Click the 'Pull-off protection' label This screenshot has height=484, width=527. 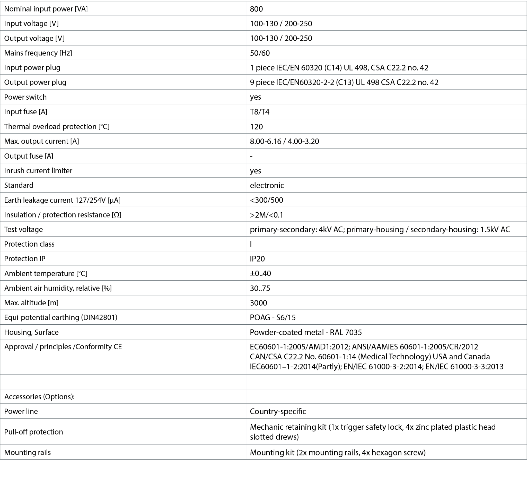pos(33,432)
